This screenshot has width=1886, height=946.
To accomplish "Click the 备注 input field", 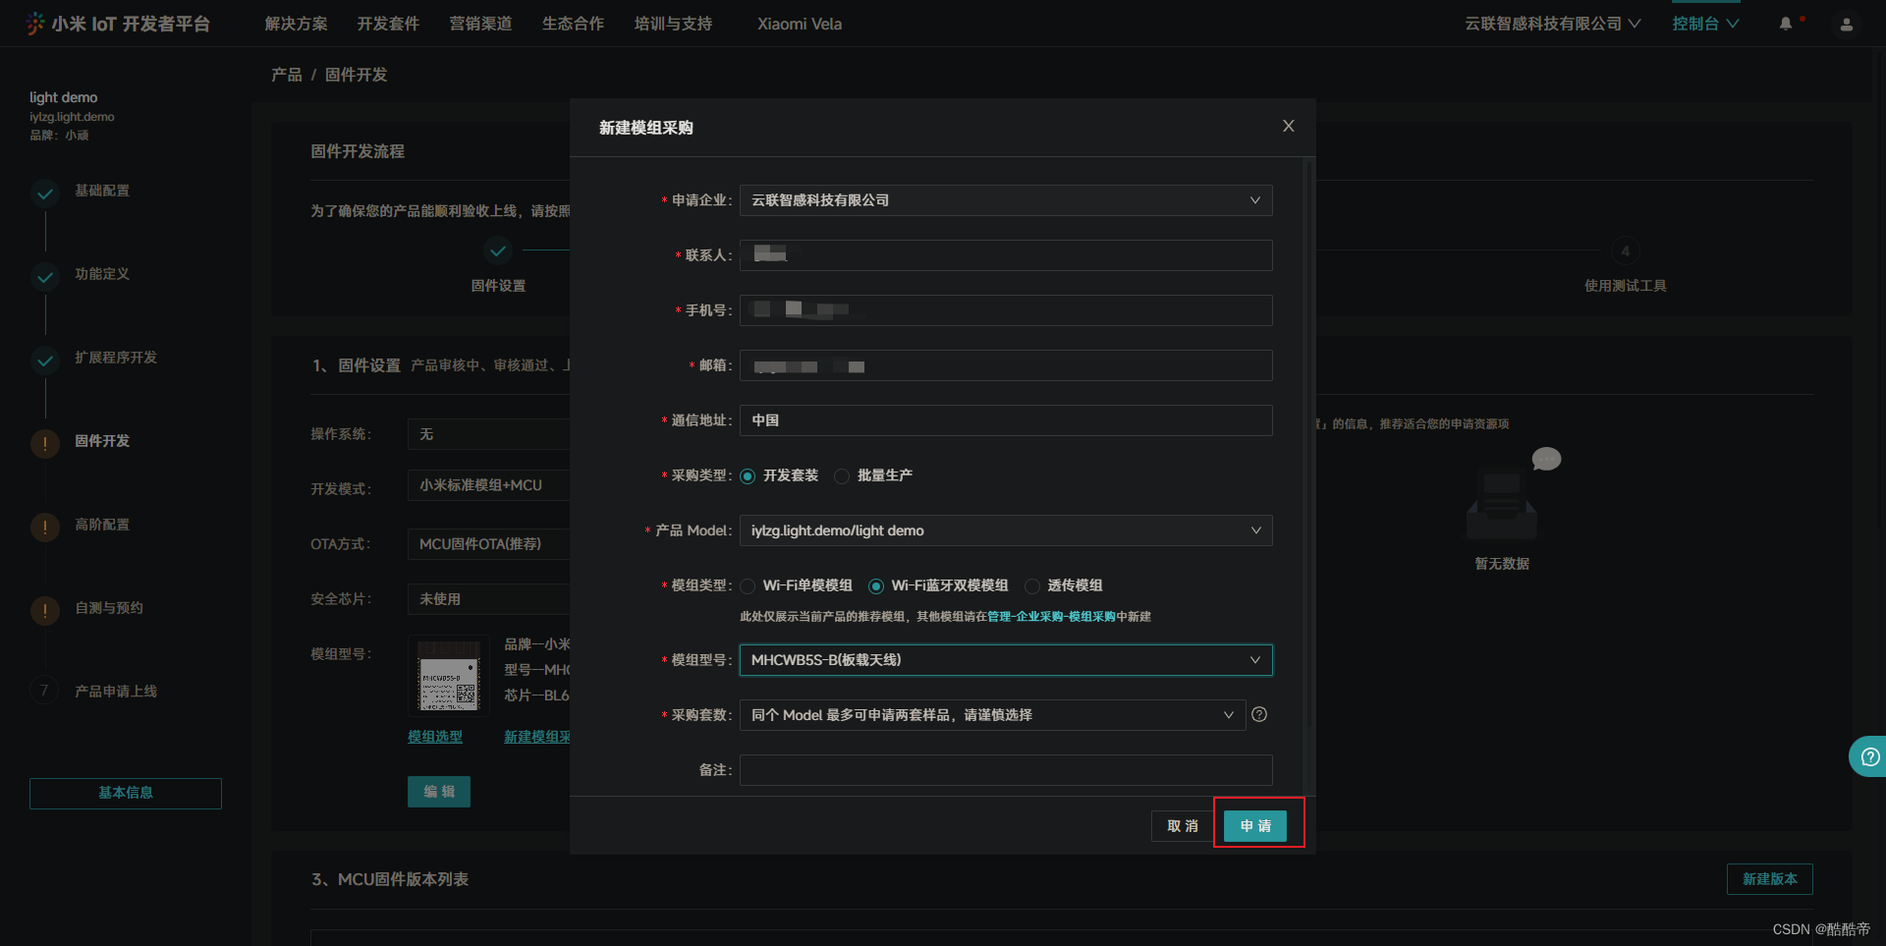I will coord(1006,770).
